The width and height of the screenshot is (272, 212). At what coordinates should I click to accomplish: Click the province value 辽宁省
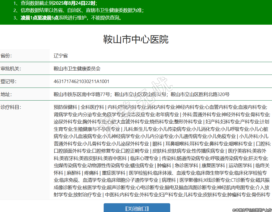(x=61, y=56)
